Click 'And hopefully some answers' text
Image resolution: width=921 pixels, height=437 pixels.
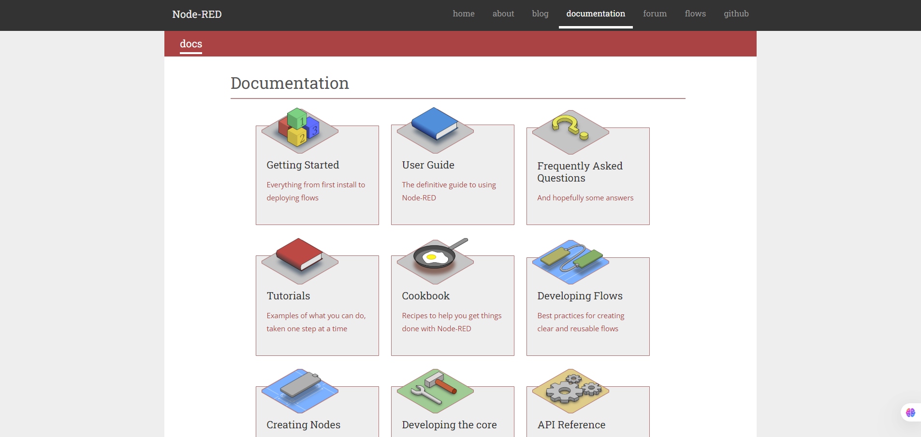585,198
